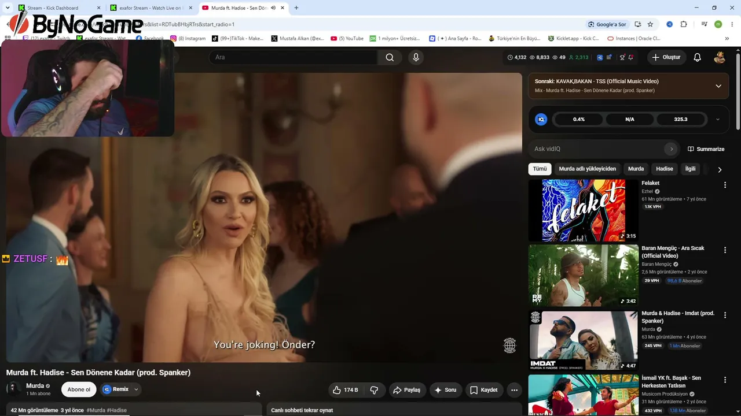Open options for Murda & Hadise Imdat video
Screen dimensions: 741x416
tap(725, 315)
